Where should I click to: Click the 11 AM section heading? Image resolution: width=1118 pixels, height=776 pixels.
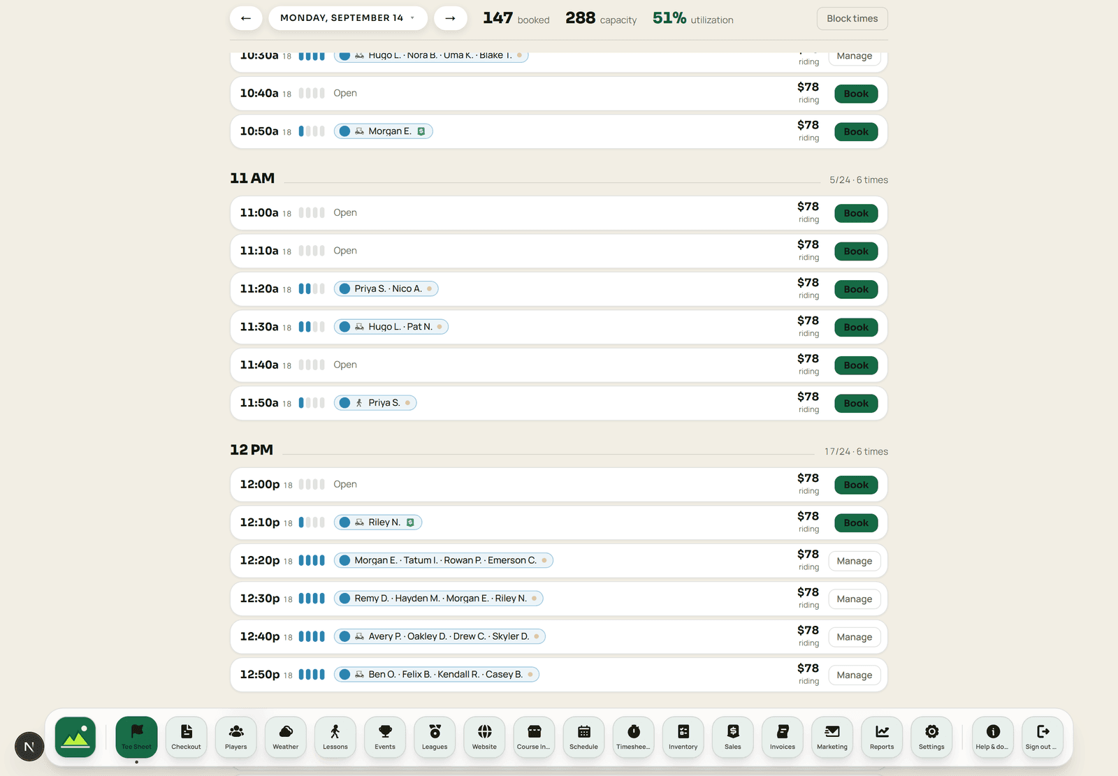(x=252, y=178)
